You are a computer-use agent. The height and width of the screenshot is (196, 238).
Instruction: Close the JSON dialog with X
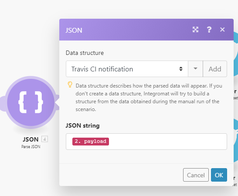click(x=222, y=30)
